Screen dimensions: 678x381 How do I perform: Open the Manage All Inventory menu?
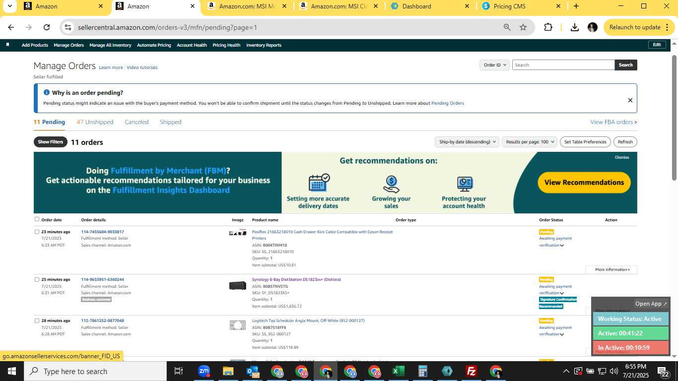pos(110,45)
